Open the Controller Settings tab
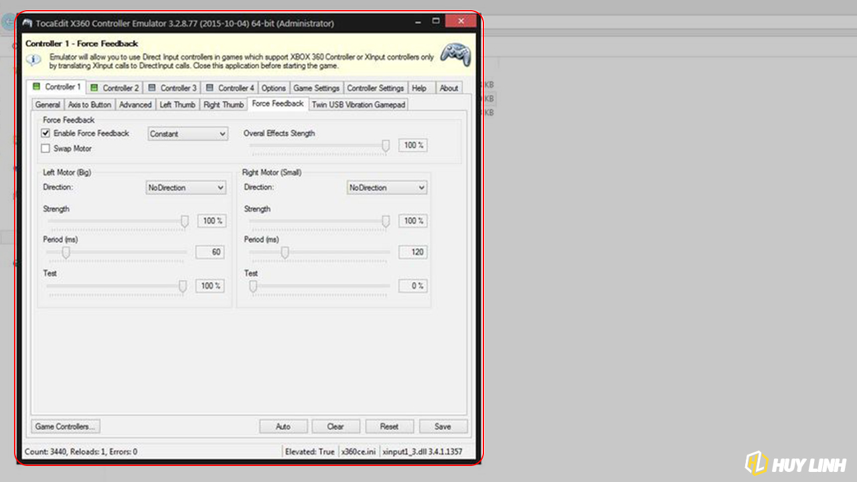The width and height of the screenshot is (857, 482). [x=376, y=88]
